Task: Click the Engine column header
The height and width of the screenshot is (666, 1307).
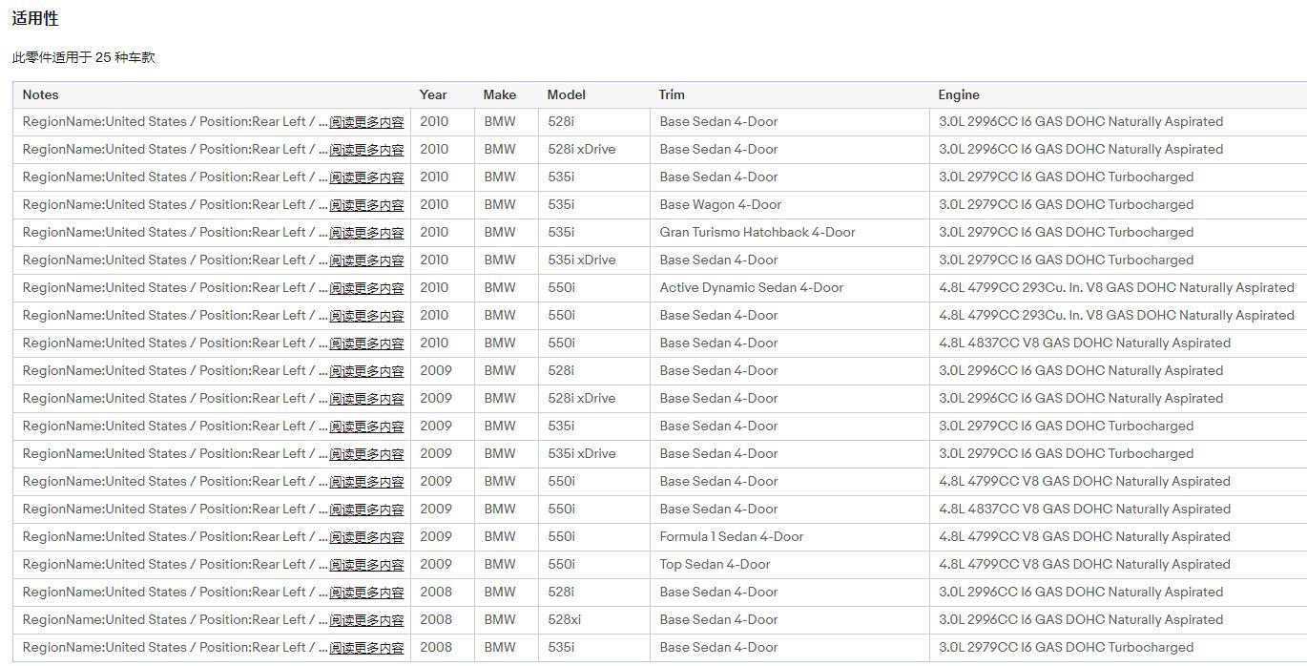Action: click(x=958, y=94)
